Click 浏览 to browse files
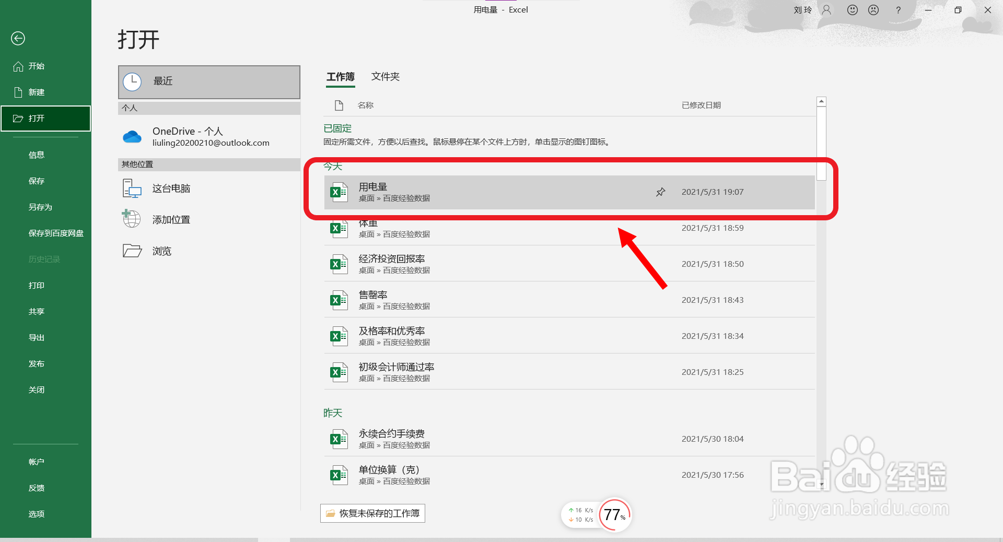 click(209, 251)
